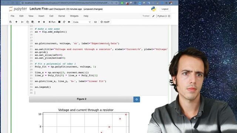Click the ax.set_xlim(left=0) line
The height and width of the screenshot is (133, 237).
click(49, 55)
